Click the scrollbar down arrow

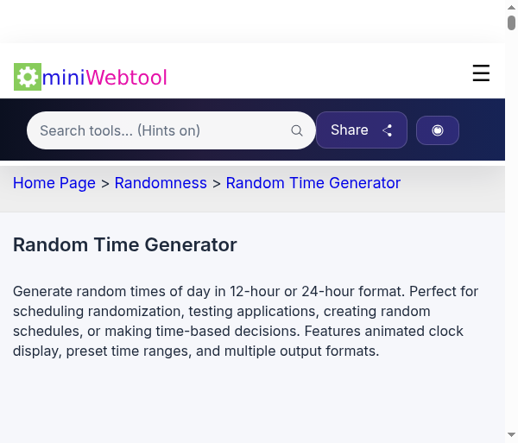point(512,436)
